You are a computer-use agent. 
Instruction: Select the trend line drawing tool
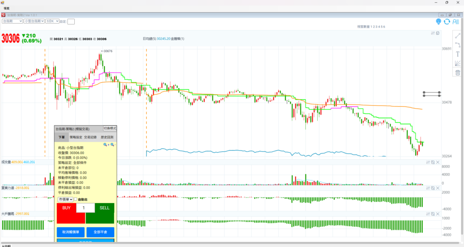point(458,35)
